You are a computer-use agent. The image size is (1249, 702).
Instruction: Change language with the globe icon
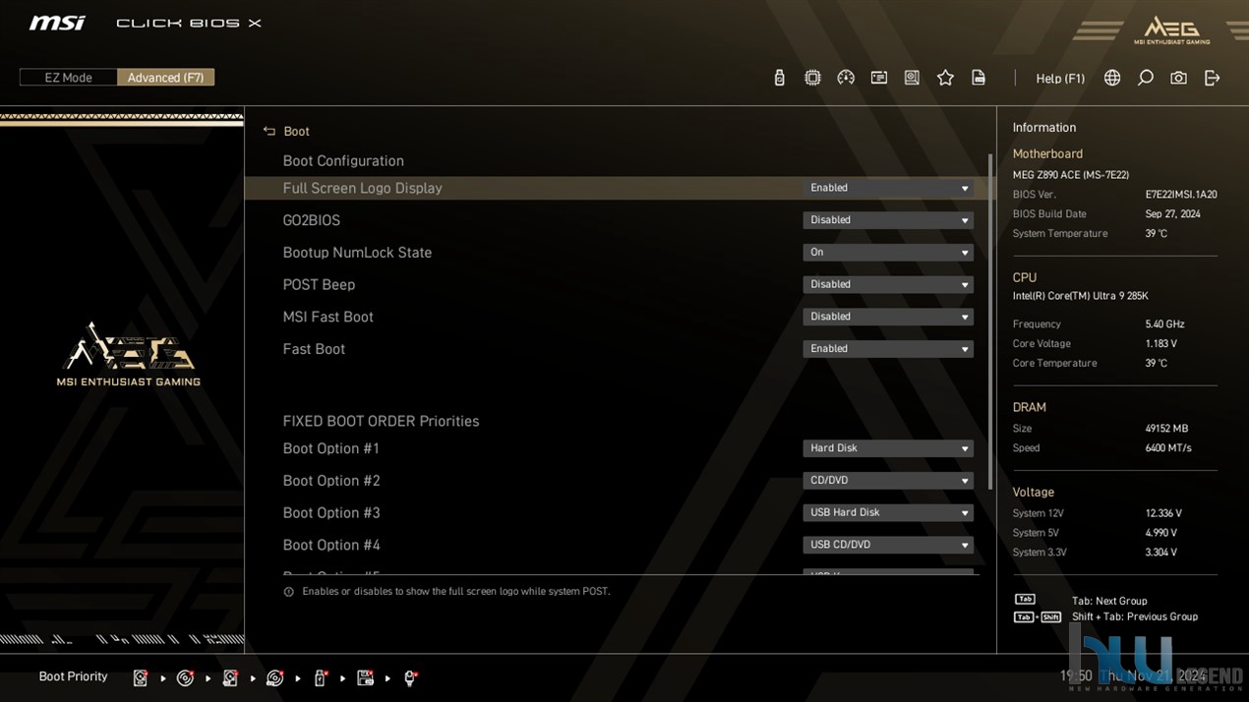(x=1112, y=78)
